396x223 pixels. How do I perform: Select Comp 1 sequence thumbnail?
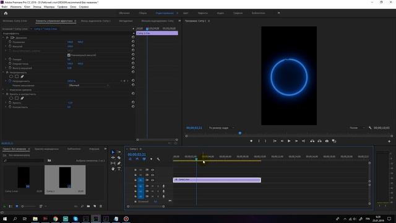coord(65,178)
